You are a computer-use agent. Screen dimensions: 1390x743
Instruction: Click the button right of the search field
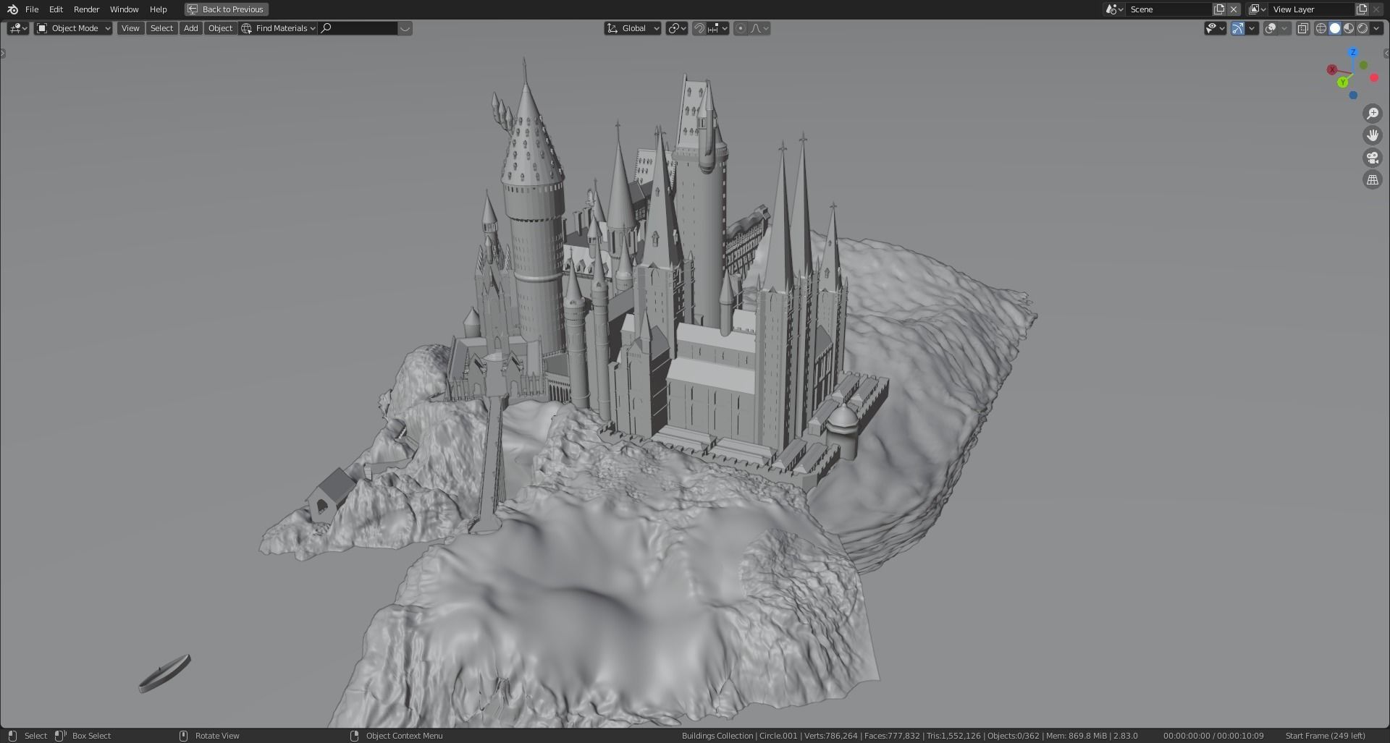pos(405,28)
